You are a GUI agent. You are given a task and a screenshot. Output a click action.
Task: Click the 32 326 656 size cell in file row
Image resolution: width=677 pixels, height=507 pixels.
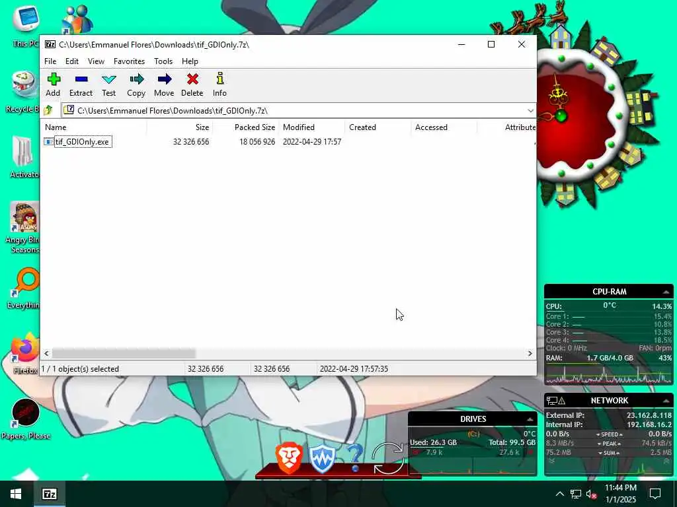tap(191, 142)
